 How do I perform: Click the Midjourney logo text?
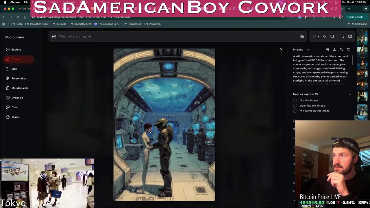[14, 37]
